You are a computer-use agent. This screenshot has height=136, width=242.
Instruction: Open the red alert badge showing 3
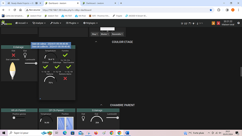(218, 23)
